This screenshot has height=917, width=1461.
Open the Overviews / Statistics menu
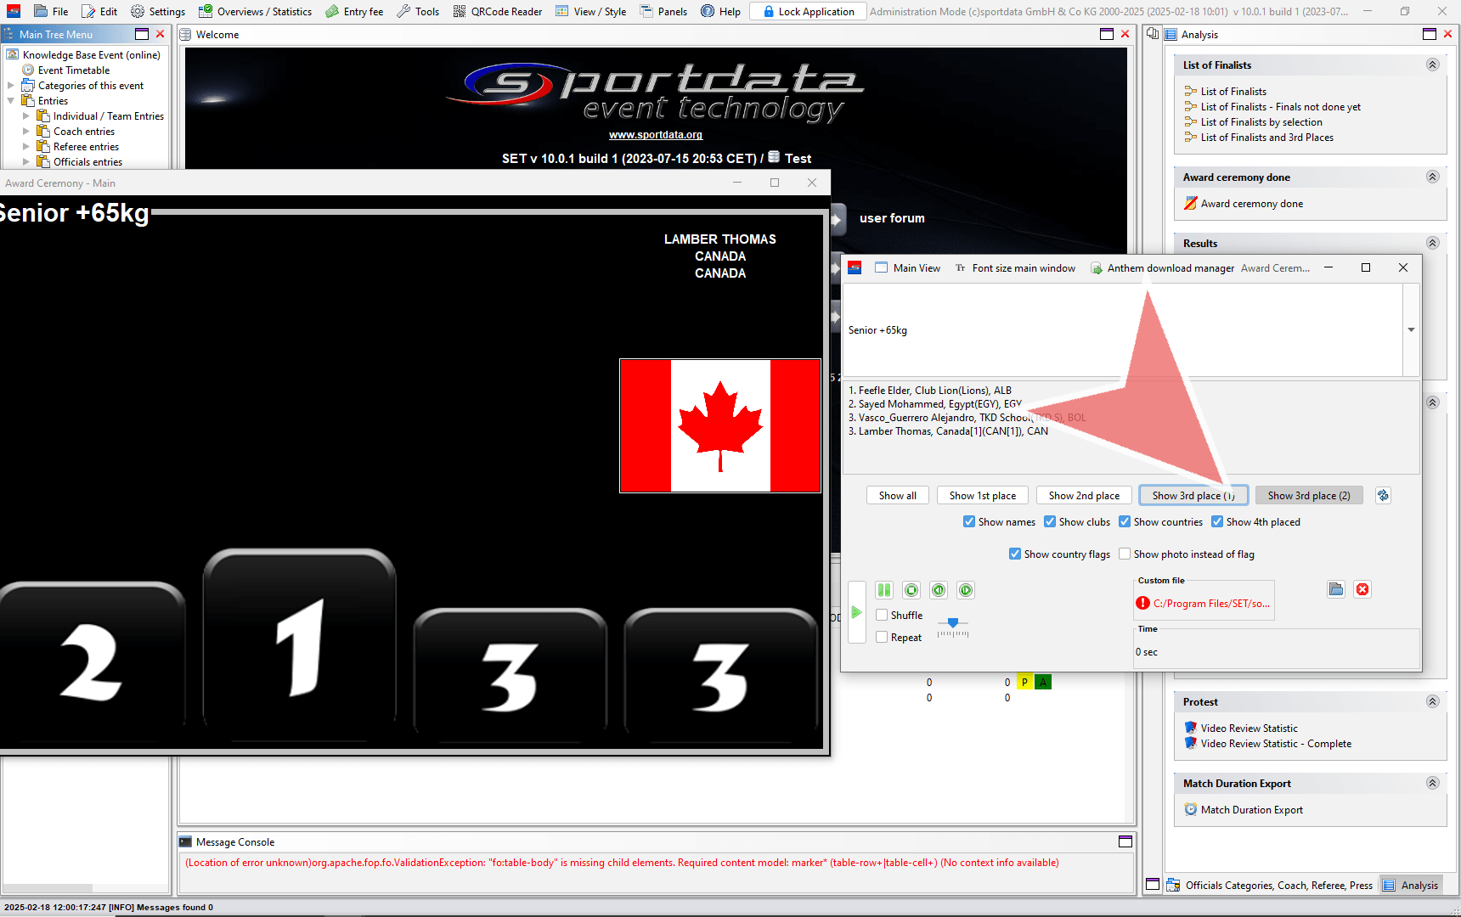255,11
